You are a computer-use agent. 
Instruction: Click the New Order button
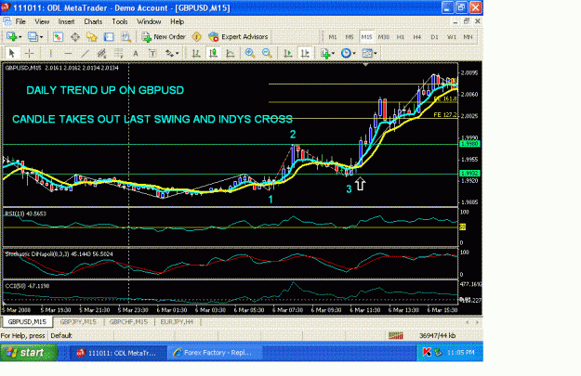tap(164, 36)
